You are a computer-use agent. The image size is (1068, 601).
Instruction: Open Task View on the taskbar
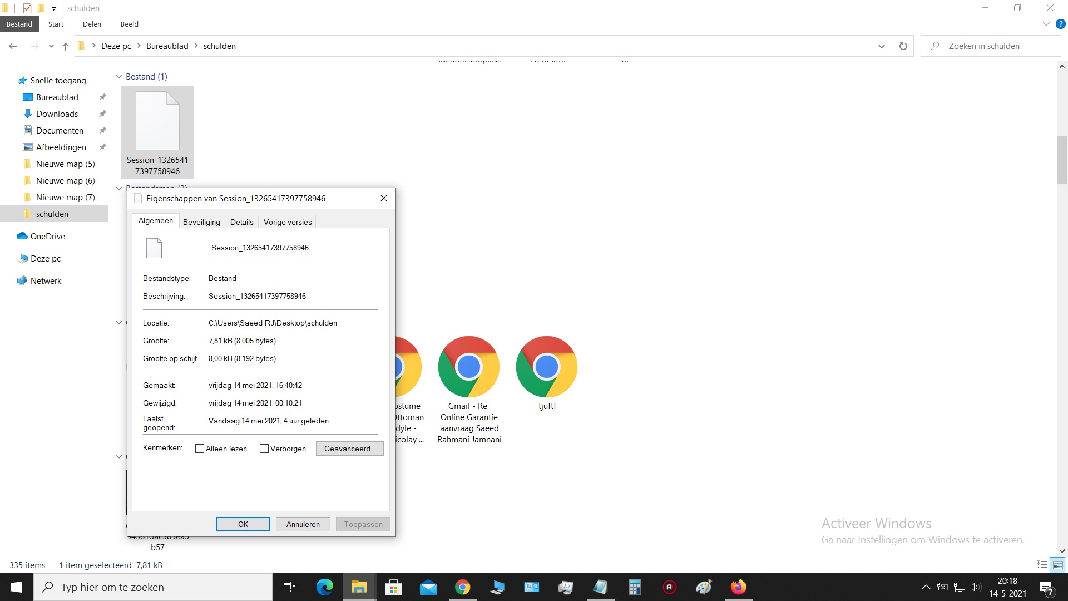289,587
